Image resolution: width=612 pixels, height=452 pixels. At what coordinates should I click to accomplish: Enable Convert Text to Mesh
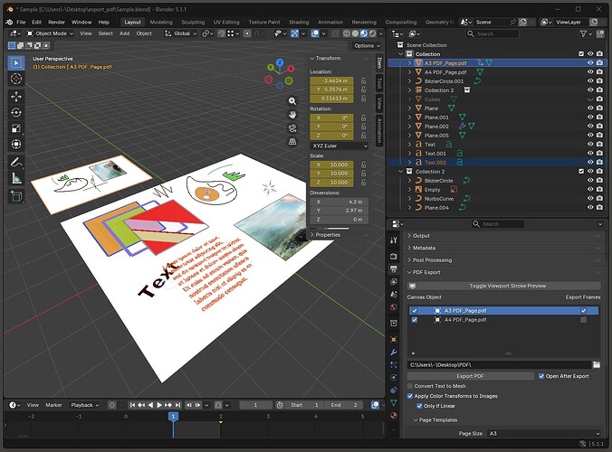click(410, 386)
